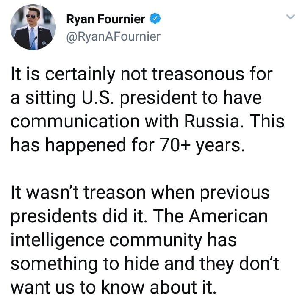The height and width of the screenshot is (302, 302).
Task: Click the words "intelligence community" in the tweet
Action: [107, 240]
